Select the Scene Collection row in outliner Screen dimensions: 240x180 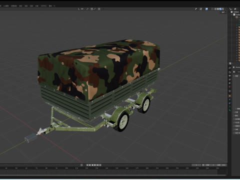[235, 12]
